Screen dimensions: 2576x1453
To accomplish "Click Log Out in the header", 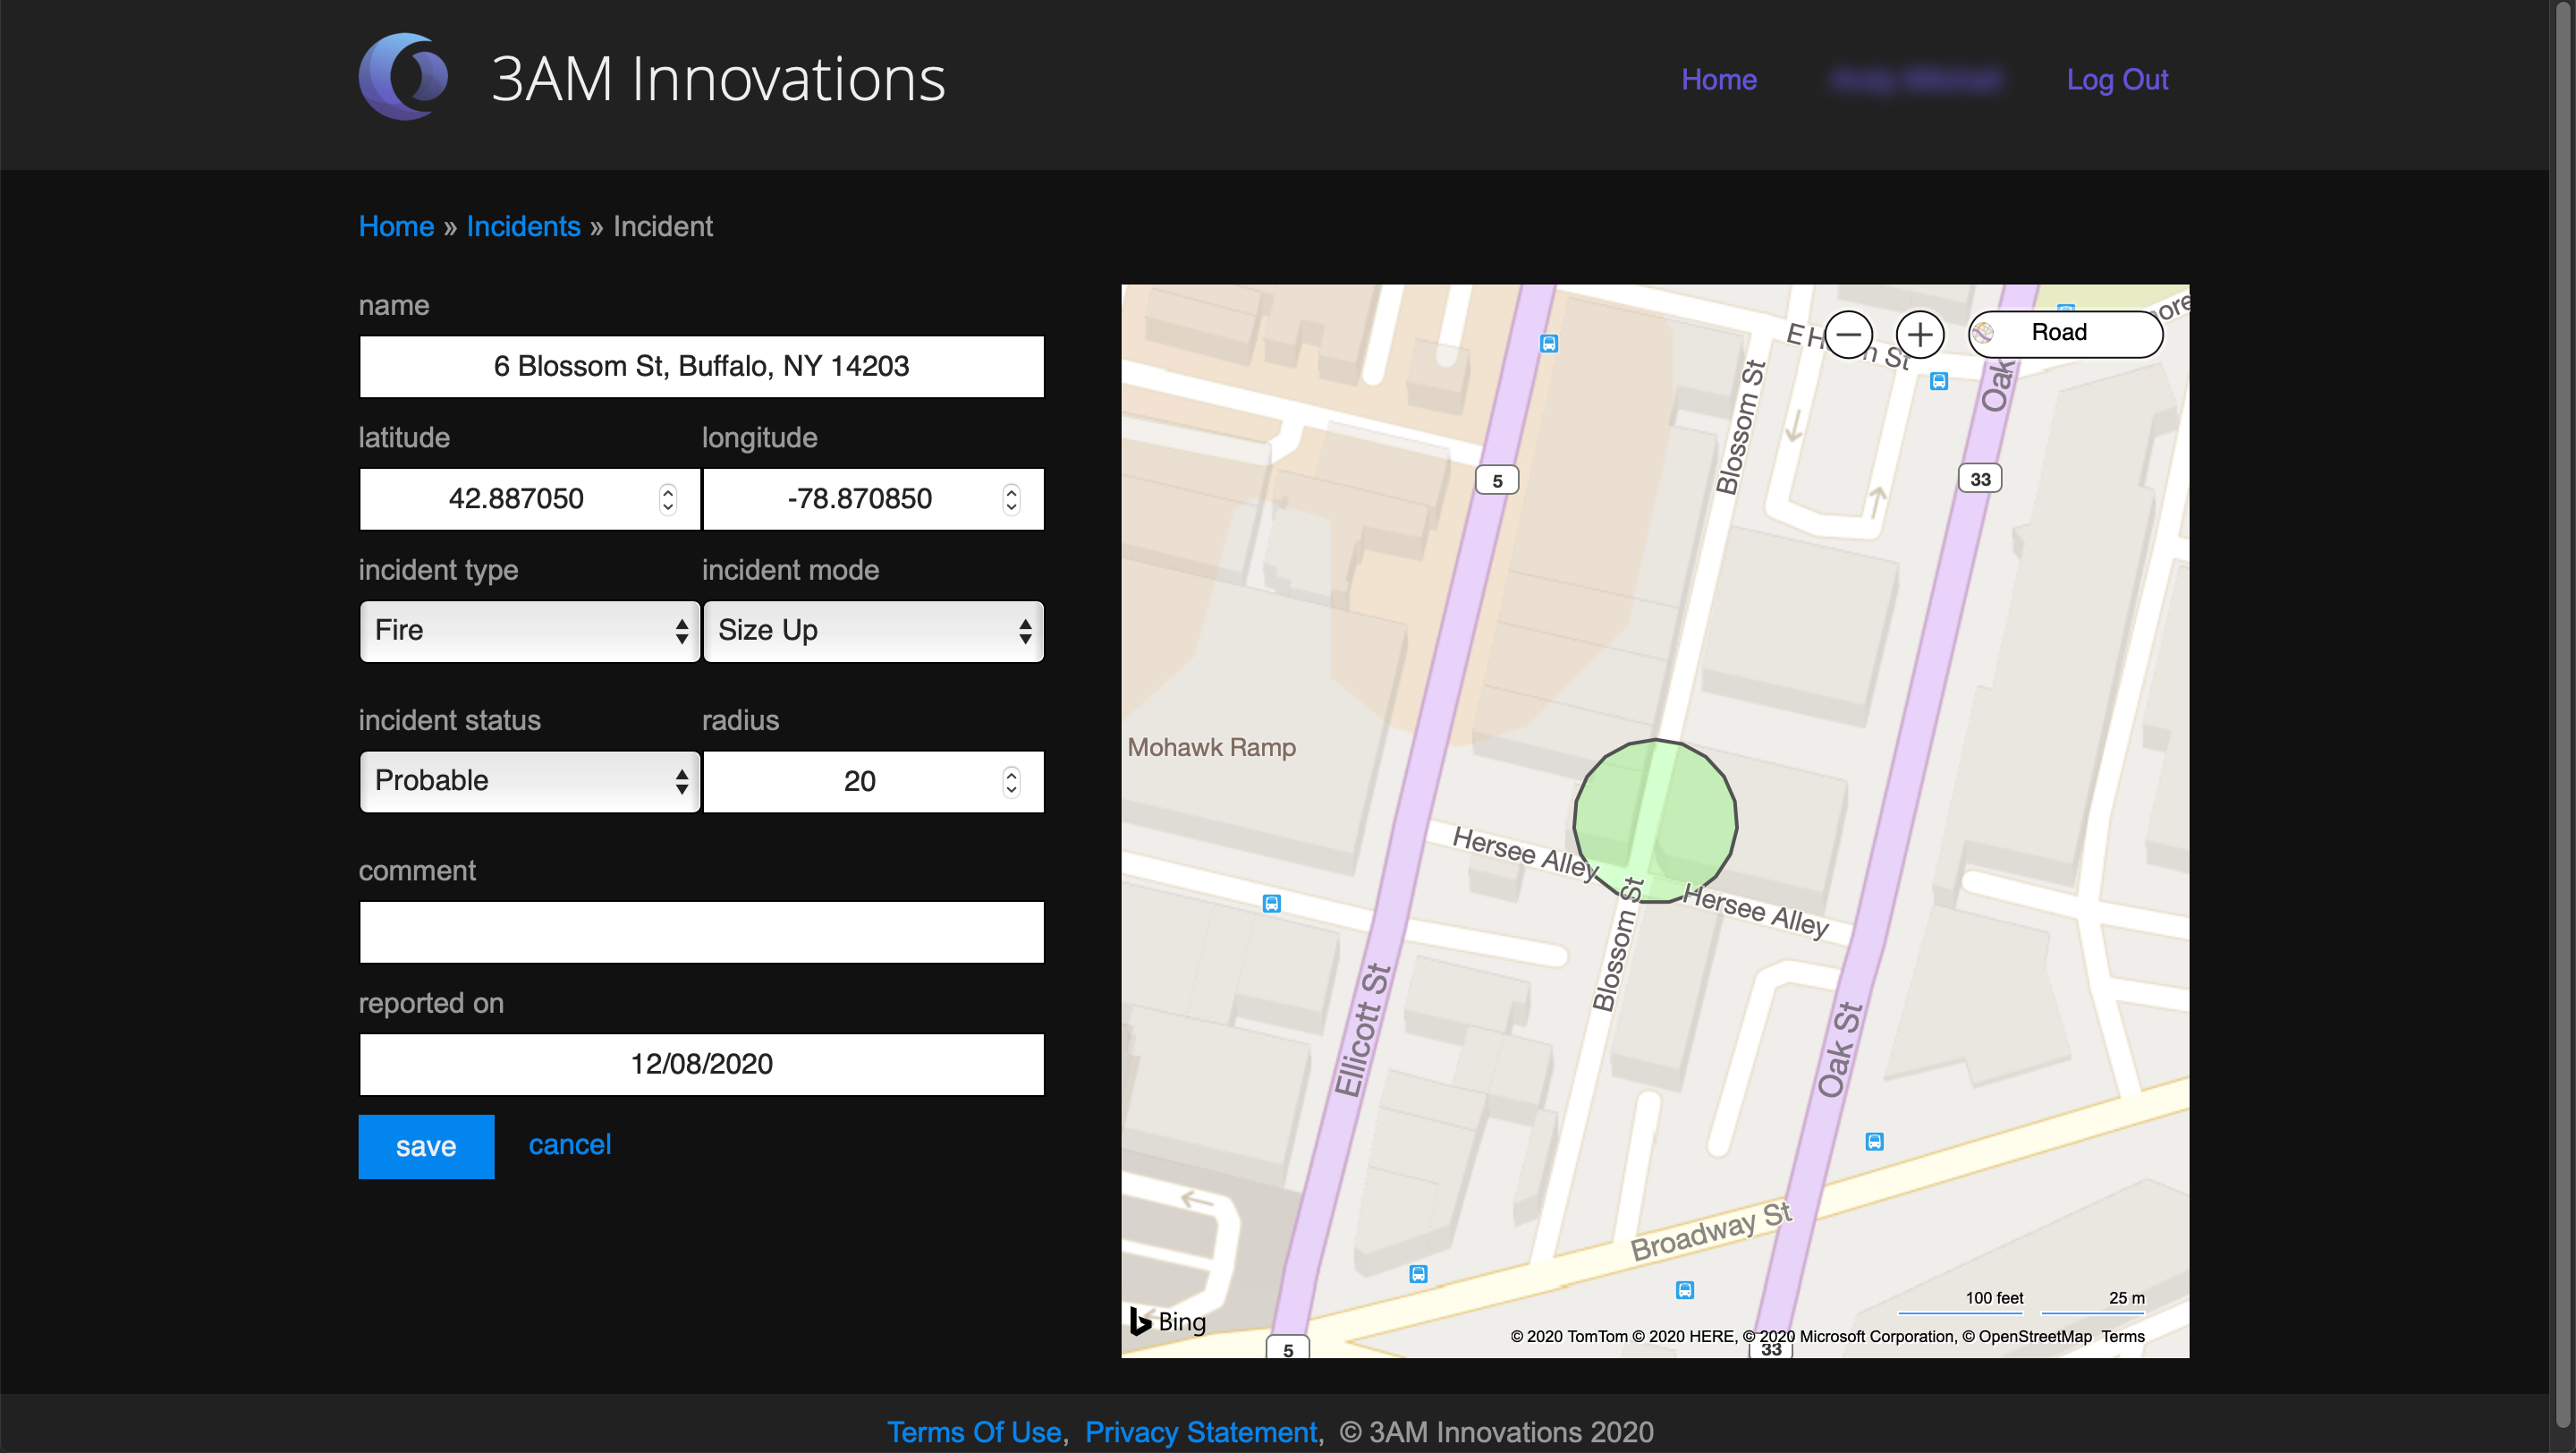I will [x=2116, y=79].
